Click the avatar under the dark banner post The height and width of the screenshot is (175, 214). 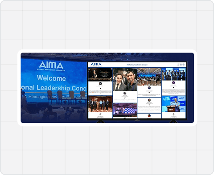tap(100, 84)
